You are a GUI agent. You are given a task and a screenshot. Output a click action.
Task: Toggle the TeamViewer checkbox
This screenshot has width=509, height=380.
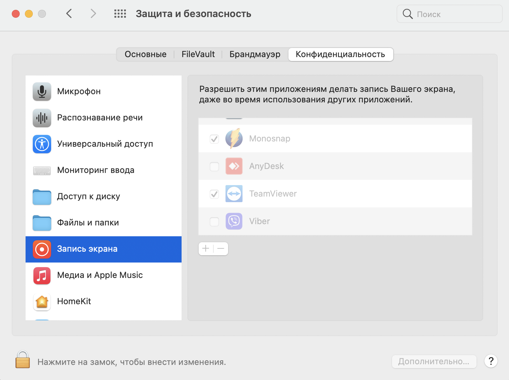[214, 194]
